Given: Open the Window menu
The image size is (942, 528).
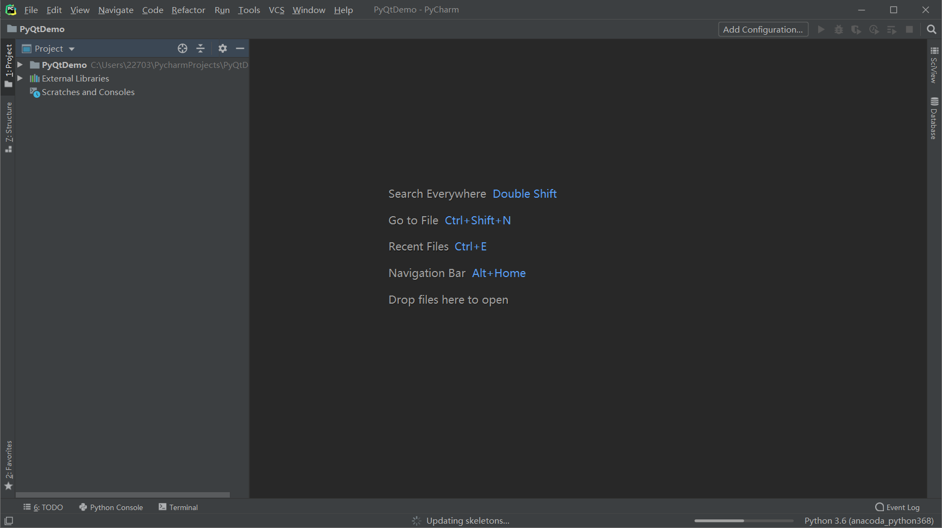Looking at the screenshot, I should 309,10.
